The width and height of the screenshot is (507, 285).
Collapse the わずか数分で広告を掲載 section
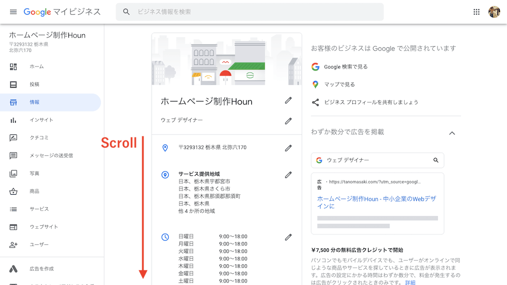(x=452, y=133)
